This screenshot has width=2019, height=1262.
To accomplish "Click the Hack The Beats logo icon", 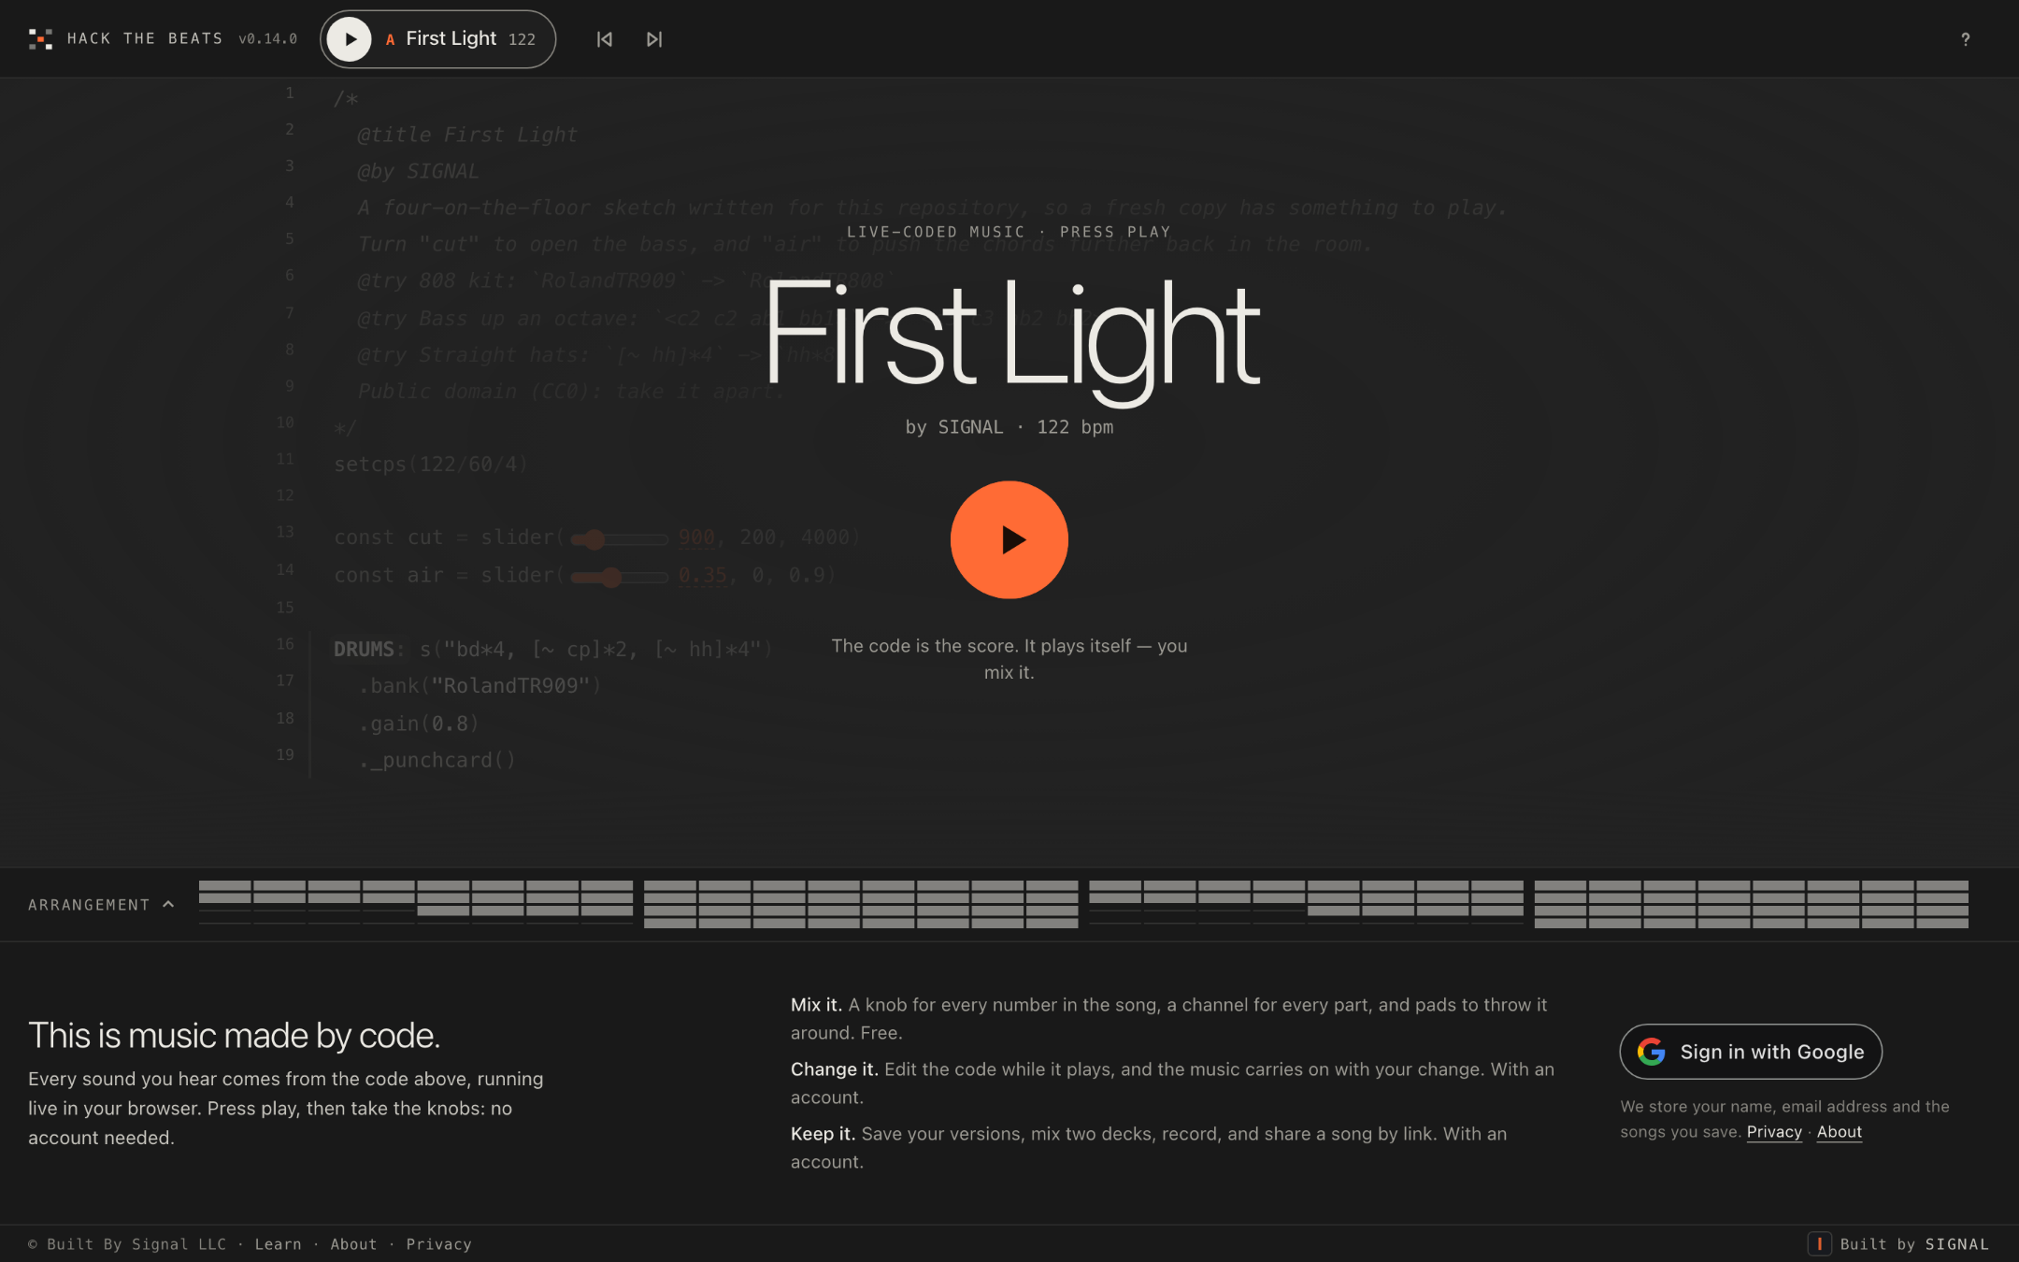I will [40, 39].
